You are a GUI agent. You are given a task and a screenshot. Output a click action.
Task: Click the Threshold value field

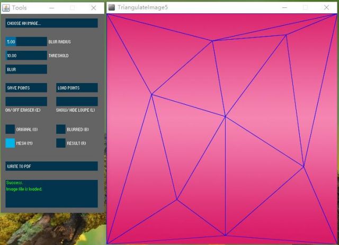[26, 56]
